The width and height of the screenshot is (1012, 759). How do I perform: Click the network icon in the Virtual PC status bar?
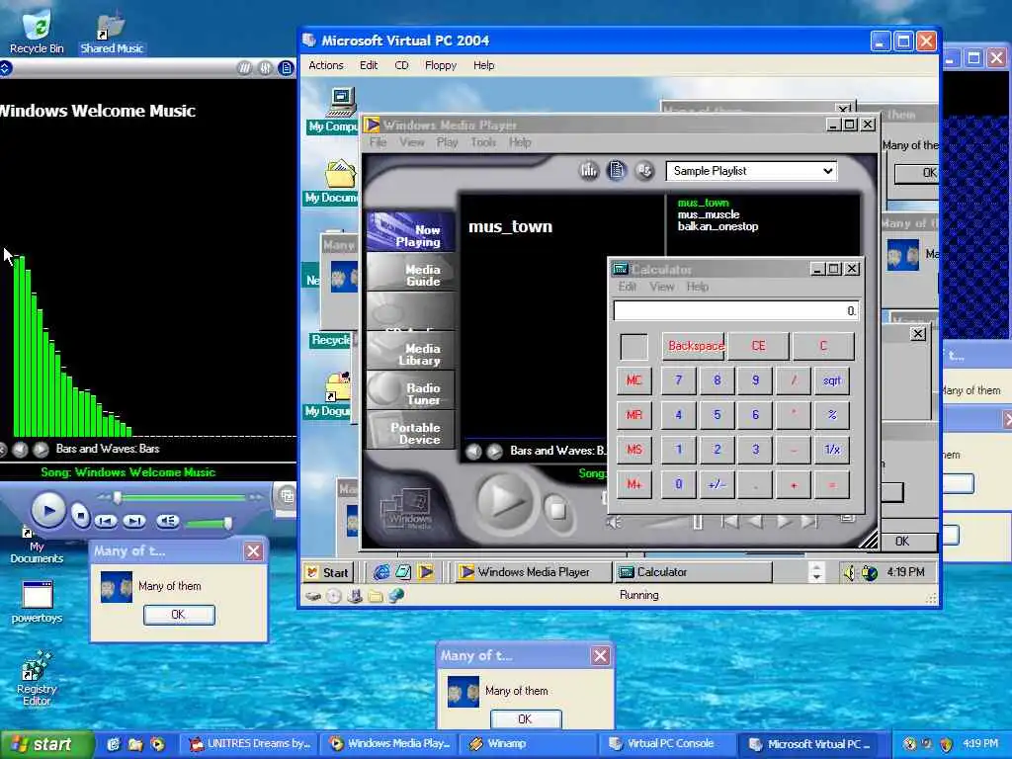(x=395, y=596)
